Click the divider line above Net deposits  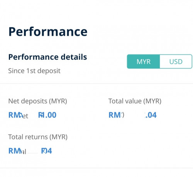(96, 83)
